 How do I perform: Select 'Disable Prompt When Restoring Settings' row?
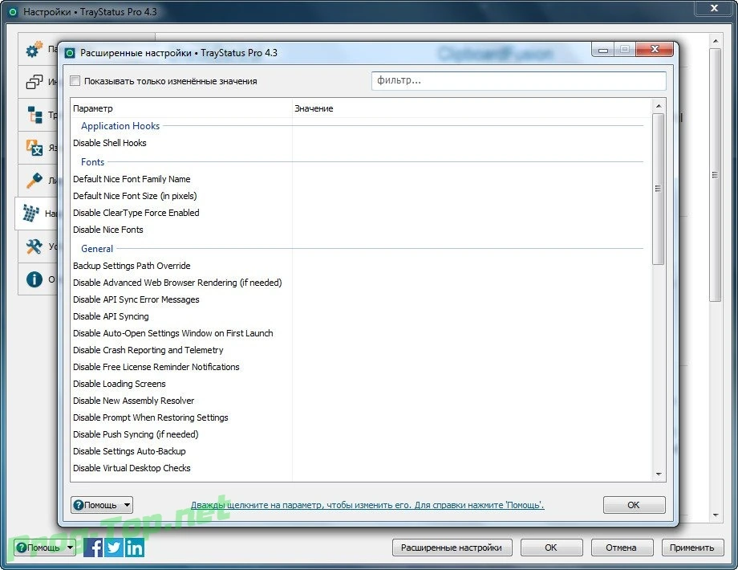(x=360, y=417)
